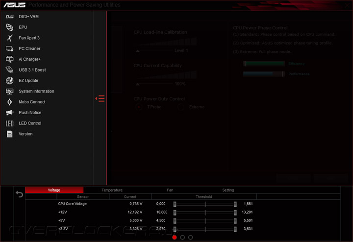
Task: Switch to the Fan tab
Action: [170, 190]
